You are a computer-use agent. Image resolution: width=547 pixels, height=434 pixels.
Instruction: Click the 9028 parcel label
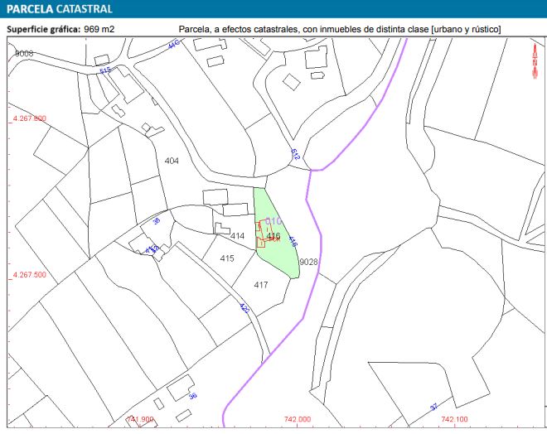(x=308, y=262)
